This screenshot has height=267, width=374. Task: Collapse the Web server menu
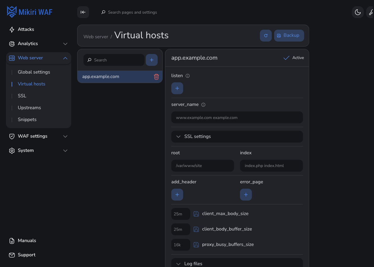[x=39, y=58]
